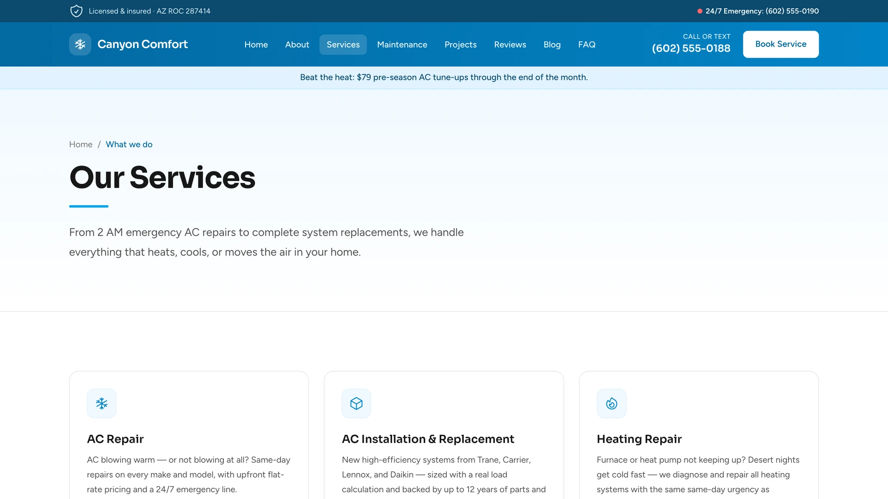Image resolution: width=888 pixels, height=499 pixels.
Task: Click the AC Repair snowflake icon
Action: [x=102, y=403]
